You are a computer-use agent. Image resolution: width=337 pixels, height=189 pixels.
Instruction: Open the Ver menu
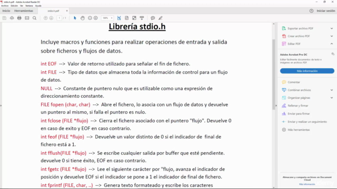(22, 6)
